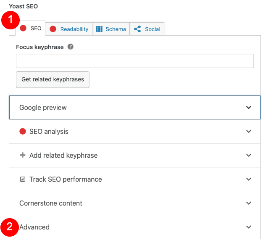Click the red dot beside SEO analysis
The width and height of the screenshot is (268, 245).
[23, 131]
